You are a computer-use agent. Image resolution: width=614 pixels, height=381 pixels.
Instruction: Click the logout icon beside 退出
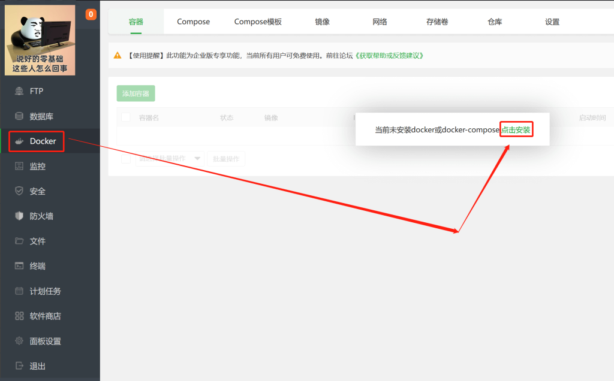coord(19,366)
